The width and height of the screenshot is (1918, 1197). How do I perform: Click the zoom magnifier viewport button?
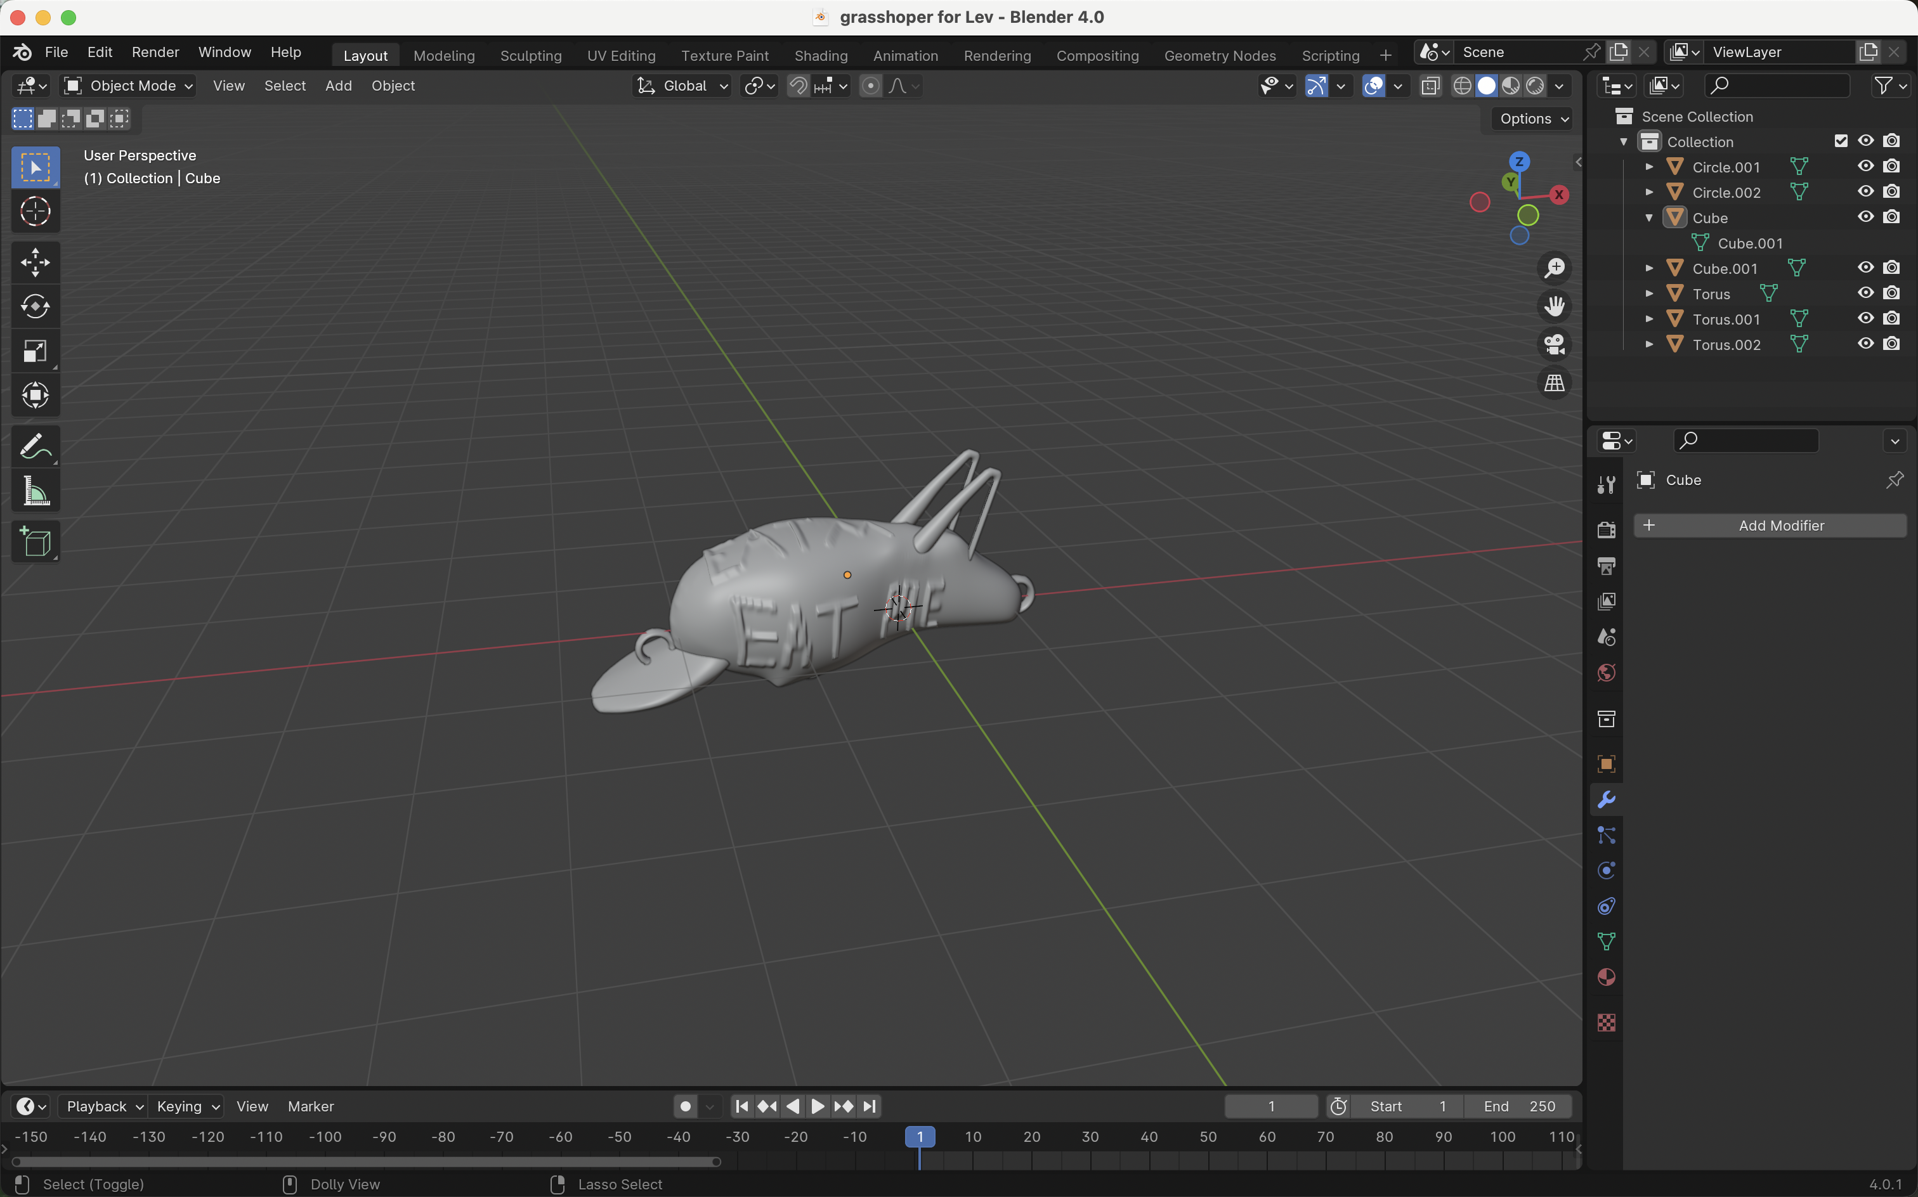pos(1555,268)
